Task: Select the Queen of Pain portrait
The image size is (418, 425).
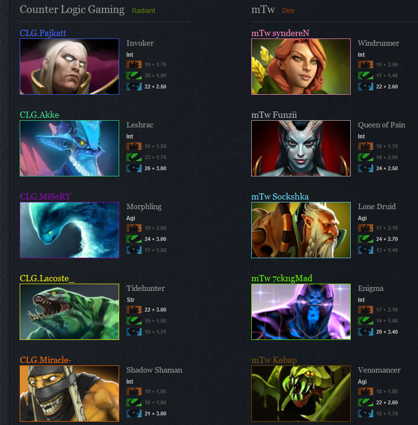Action: coord(301,148)
